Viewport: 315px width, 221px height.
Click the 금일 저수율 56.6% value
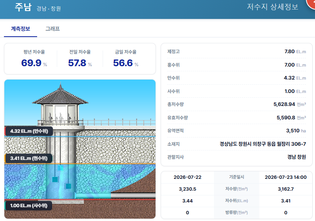point(126,63)
